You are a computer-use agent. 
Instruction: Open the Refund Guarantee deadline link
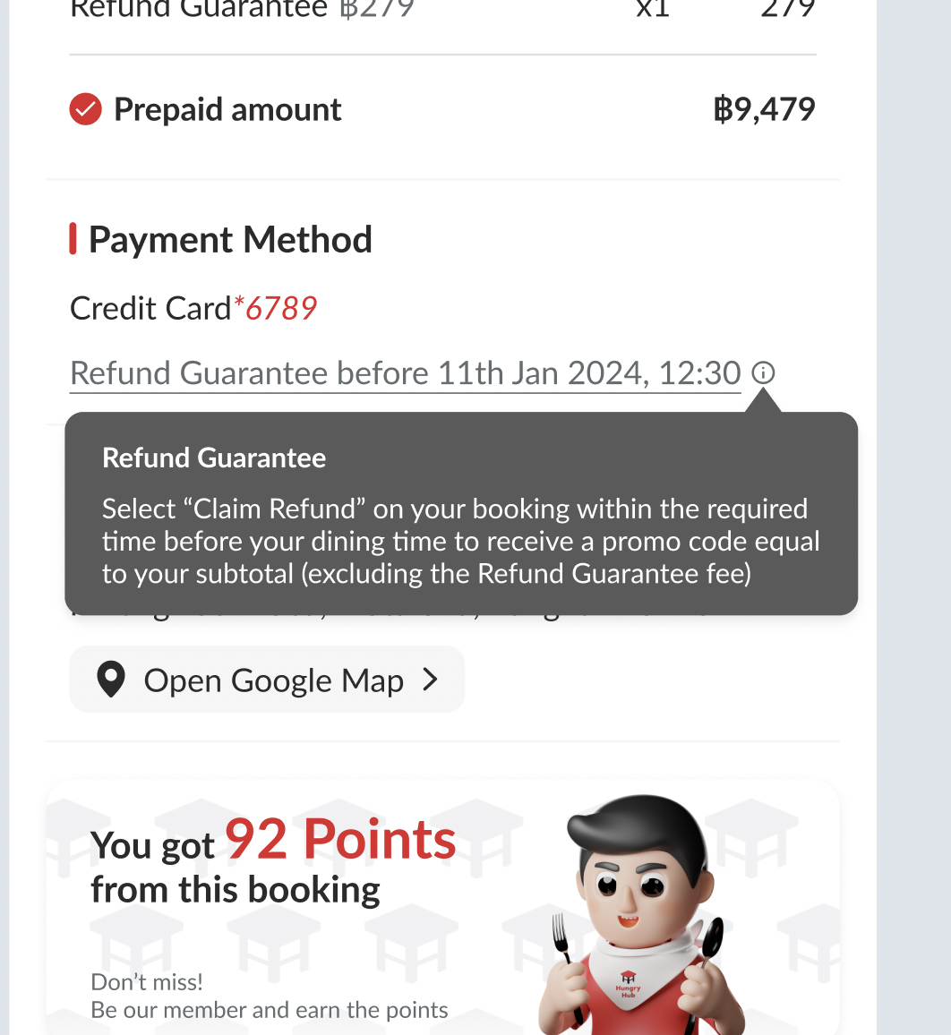pyautogui.click(x=405, y=372)
